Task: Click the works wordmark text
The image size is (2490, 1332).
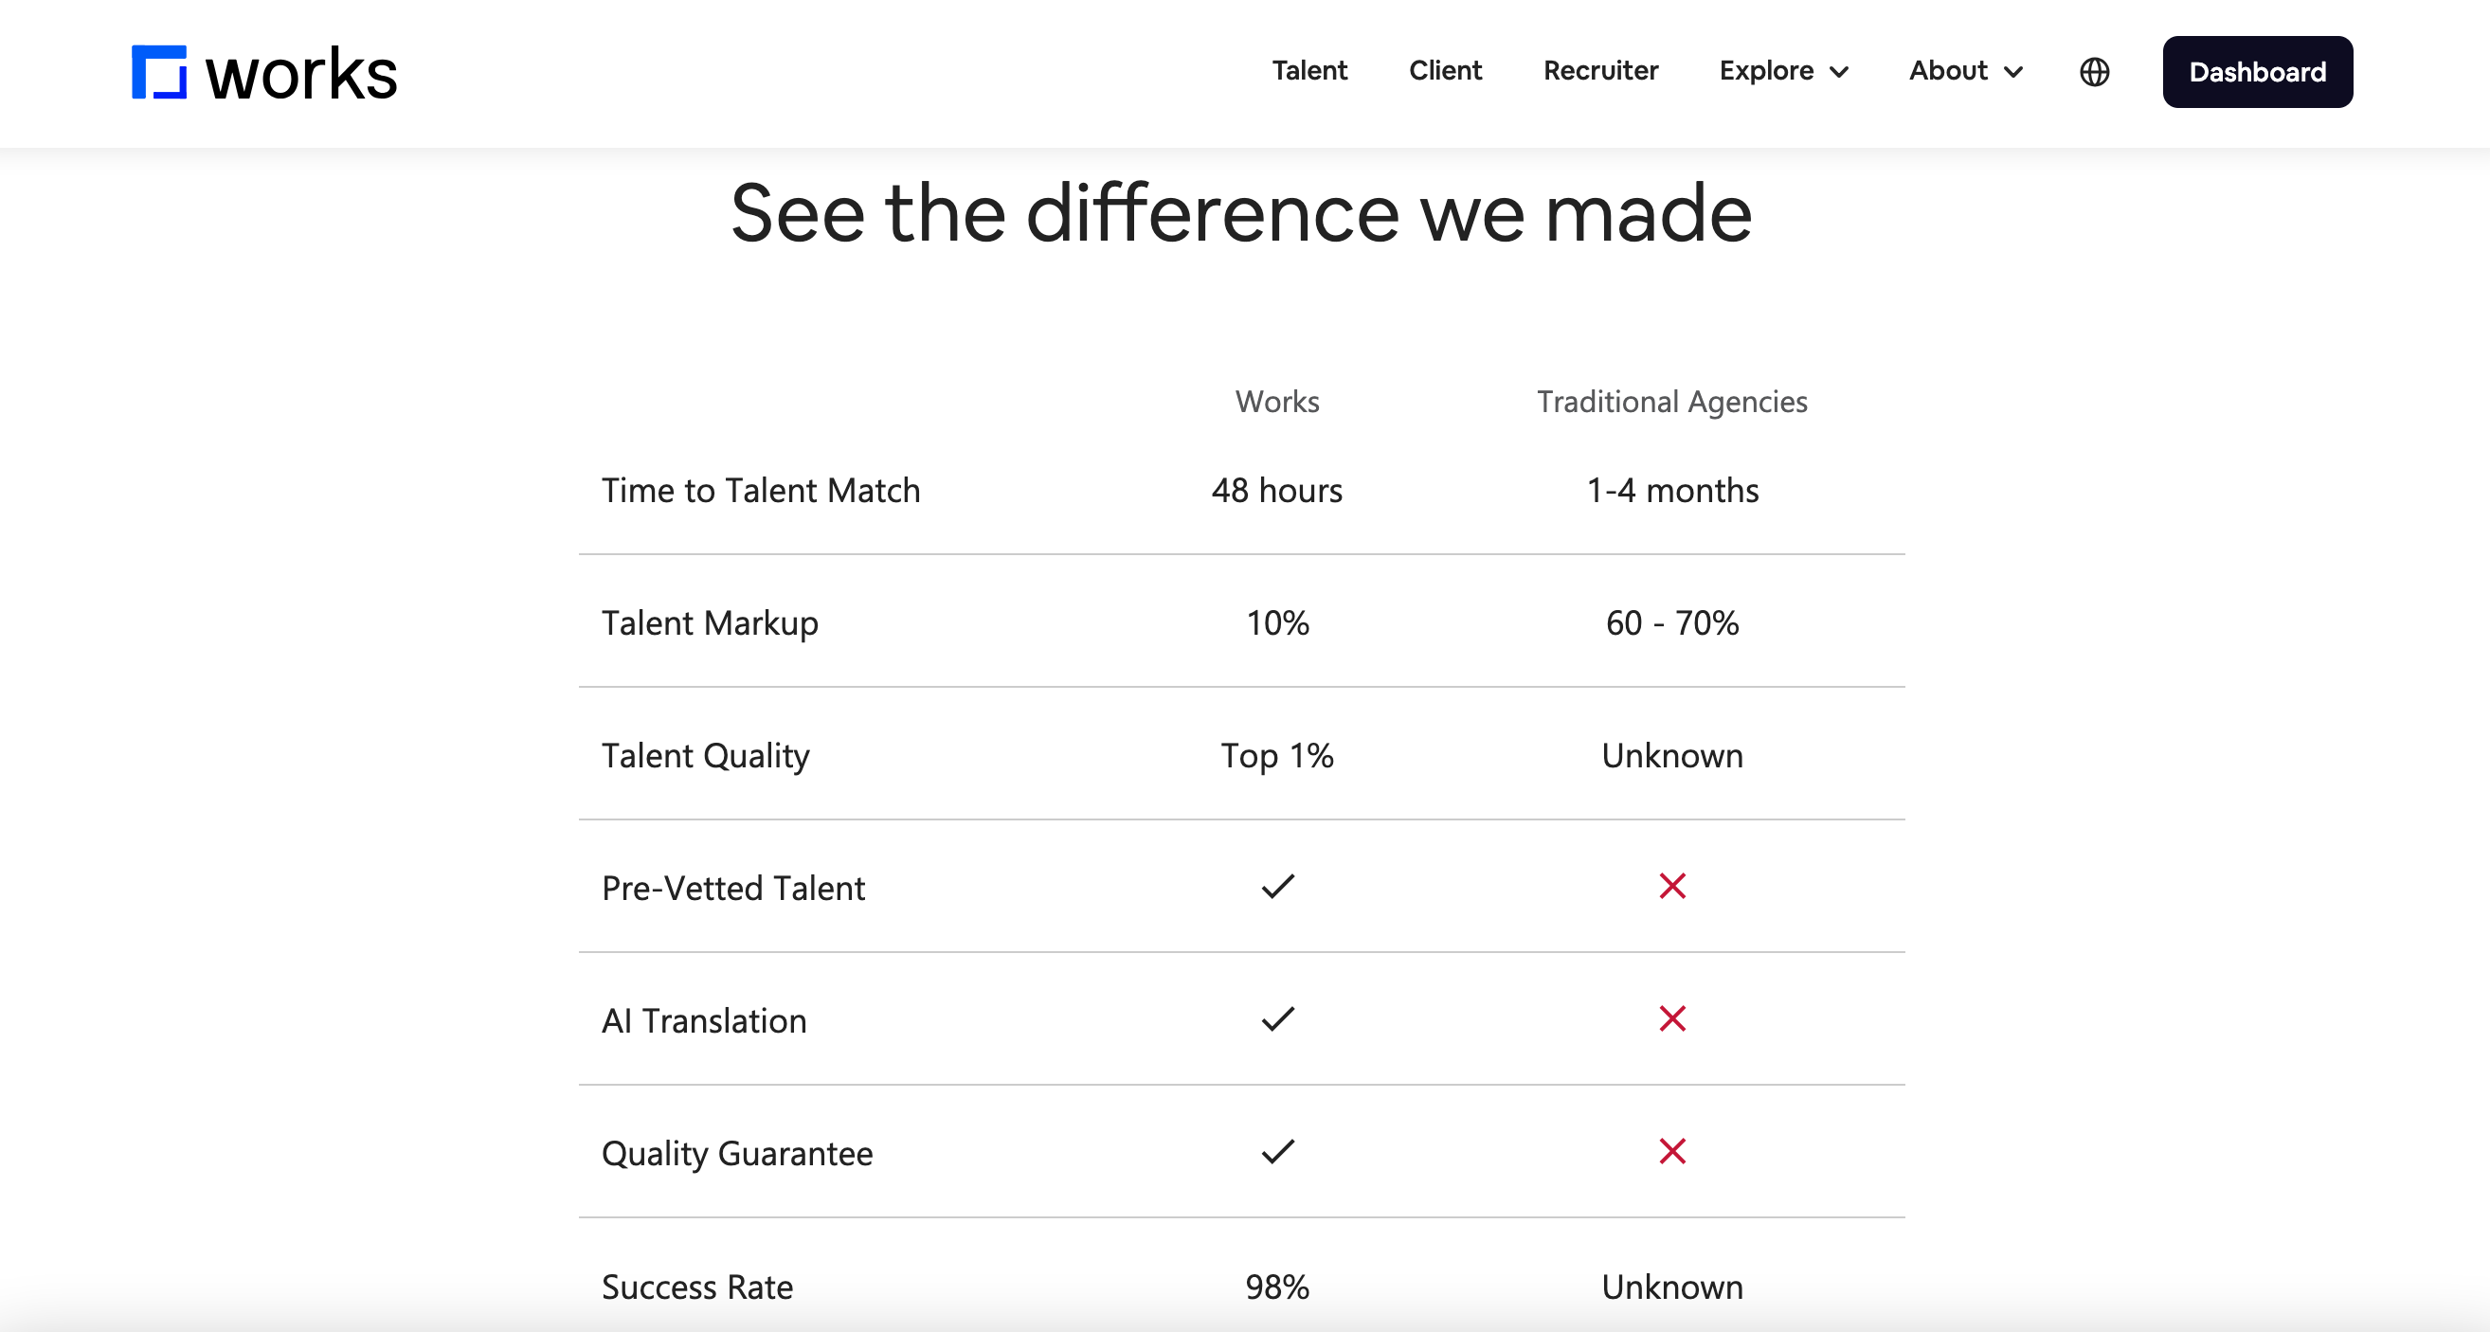Action: point(301,75)
